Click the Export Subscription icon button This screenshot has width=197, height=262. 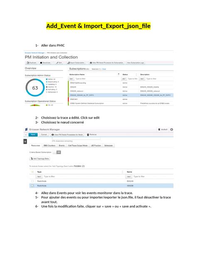point(76,63)
